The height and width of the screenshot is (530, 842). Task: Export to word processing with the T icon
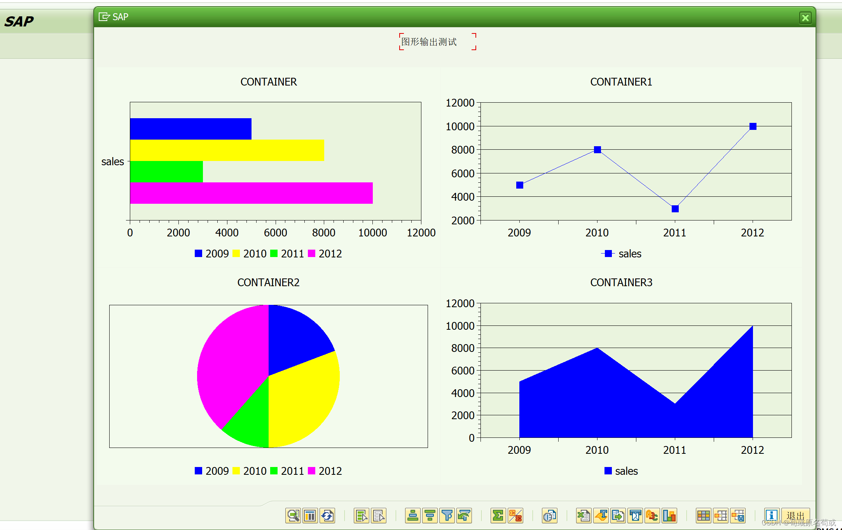point(601,516)
